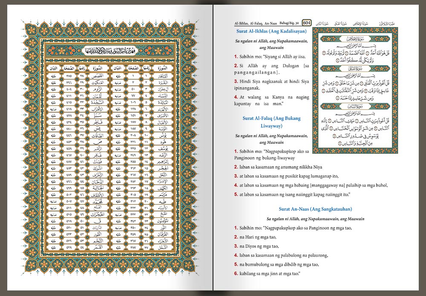Click the "Bahagi big. 30" header label
Image resolution: width=426 pixels, height=296 pixels.
pyautogui.click(x=289, y=23)
